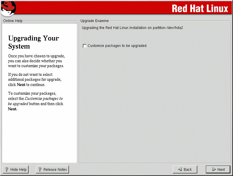This screenshot has width=233, height=176.
Task: Click the help paragraph starting 'Once you have chosen'
Action: coord(36,61)
